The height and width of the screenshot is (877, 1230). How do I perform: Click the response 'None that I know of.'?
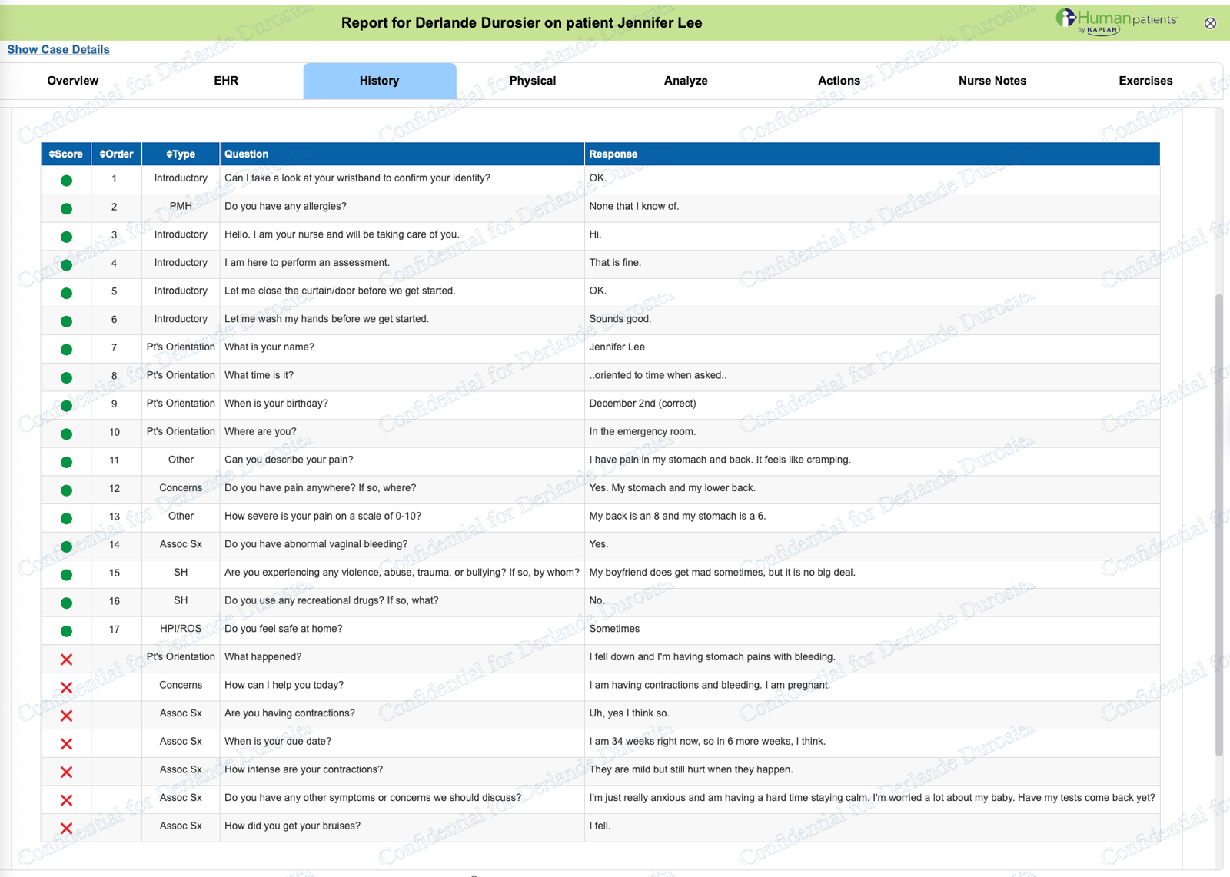[634, 206]
